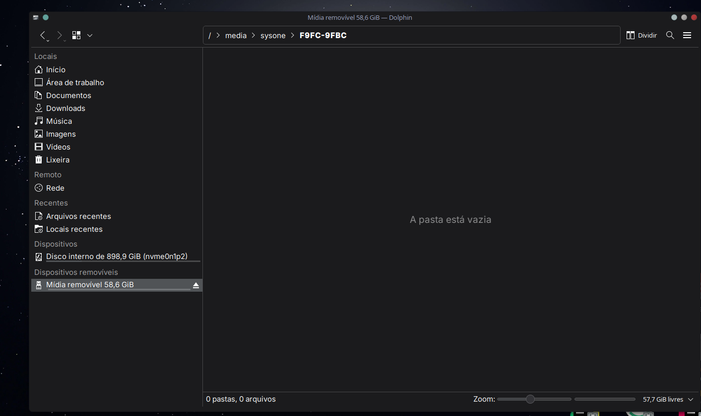Toggle the Dividir split view

641,35
